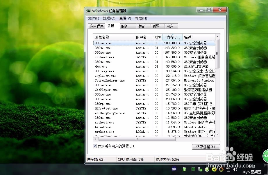Click the green USB drive tray icon
This screenshot has height=175, width=268.
184,169
